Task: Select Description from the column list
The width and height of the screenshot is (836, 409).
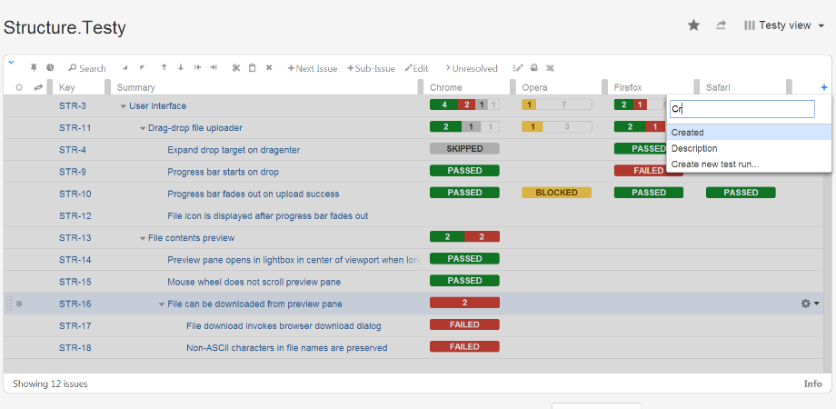Action: [749, 148]
